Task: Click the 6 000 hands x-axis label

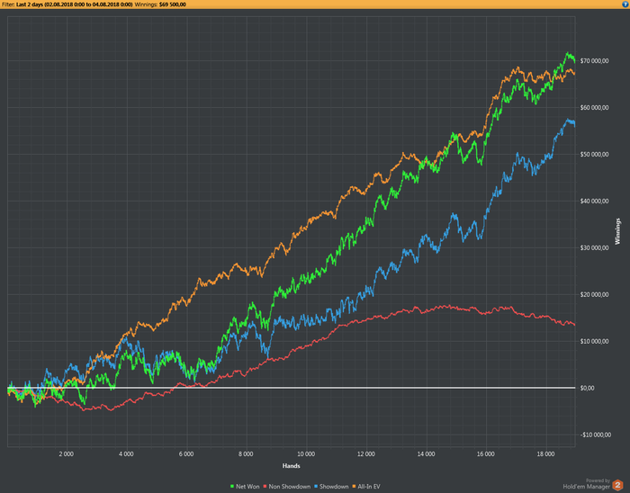Action: [186, 454]
